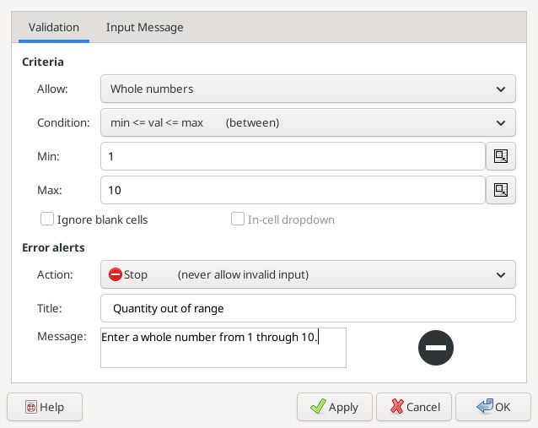Pick a cell range for Min
The height and width of the screenshot is (428, 538).
click(x=501, y=156)
